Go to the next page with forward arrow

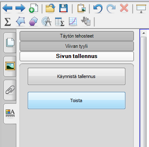tap(20, 8)
